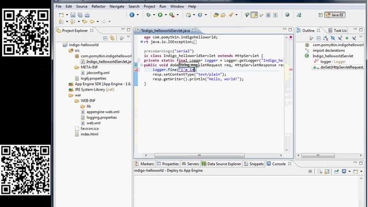
Task: Click the blue Google services icon
Action: (x=132, y=15)
